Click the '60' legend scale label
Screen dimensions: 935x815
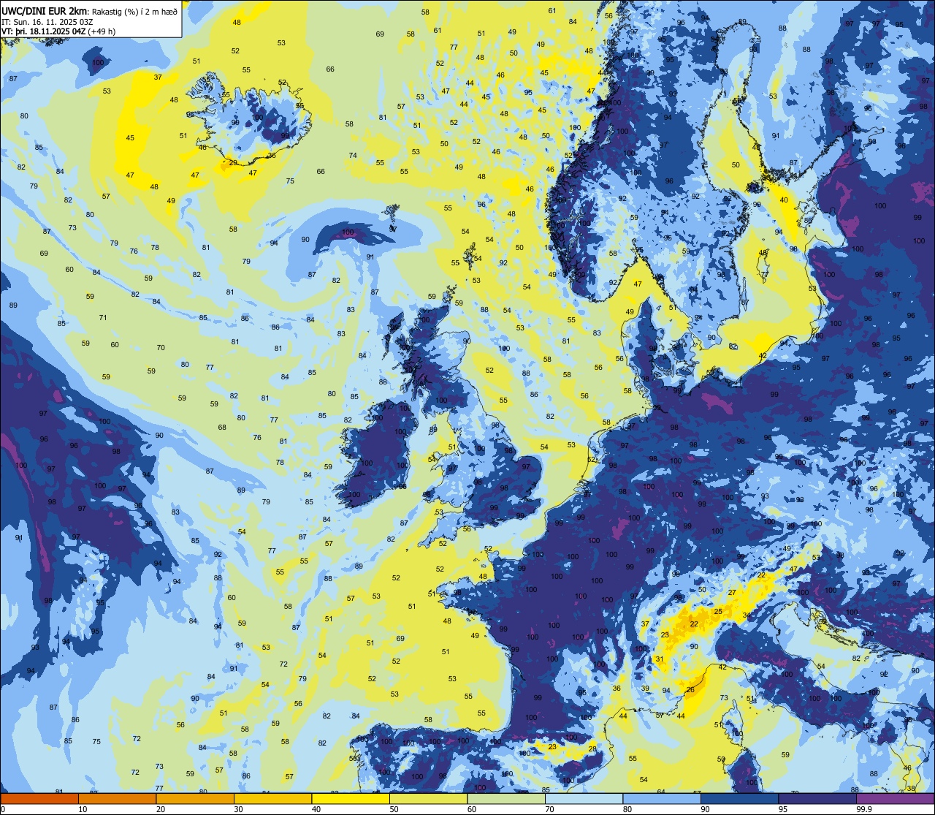coord(472,809)
